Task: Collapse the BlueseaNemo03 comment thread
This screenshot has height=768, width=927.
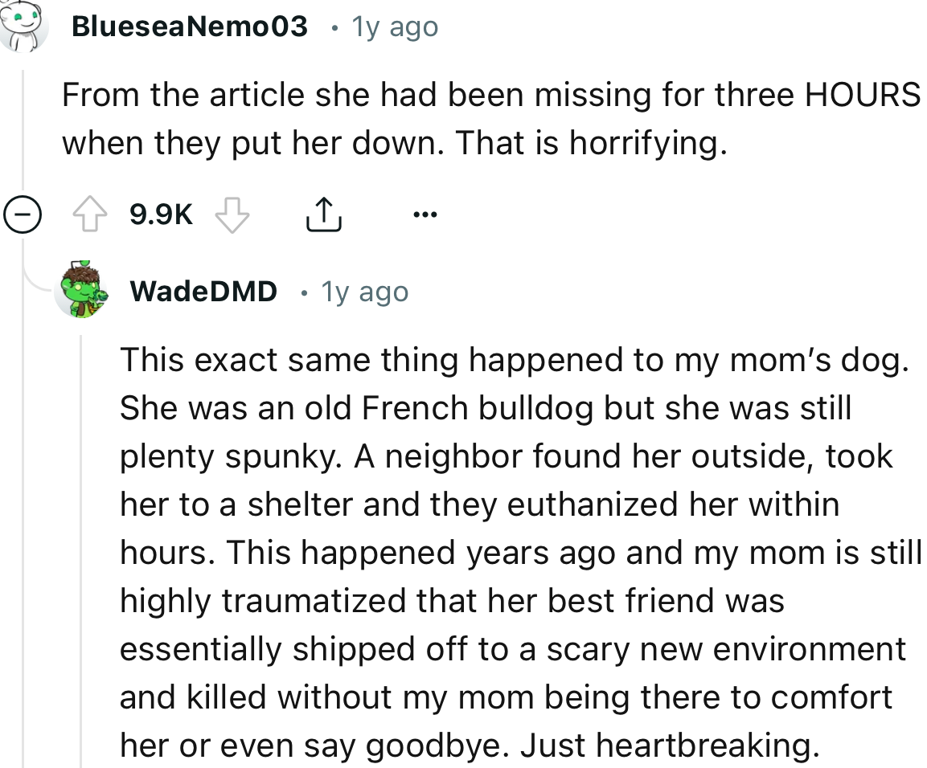Action: point(24,214)
